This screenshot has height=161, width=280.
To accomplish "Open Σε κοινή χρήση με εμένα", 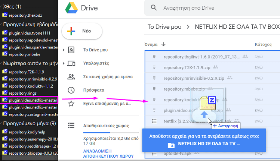I will coord(108,77).
